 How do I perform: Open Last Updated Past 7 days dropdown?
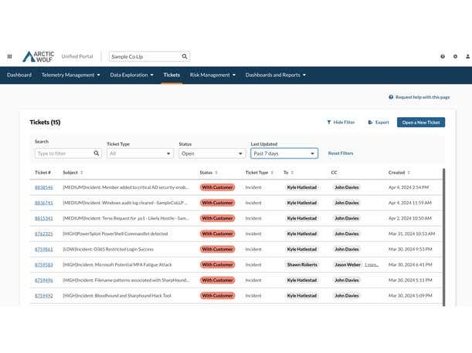click(284, 153)
